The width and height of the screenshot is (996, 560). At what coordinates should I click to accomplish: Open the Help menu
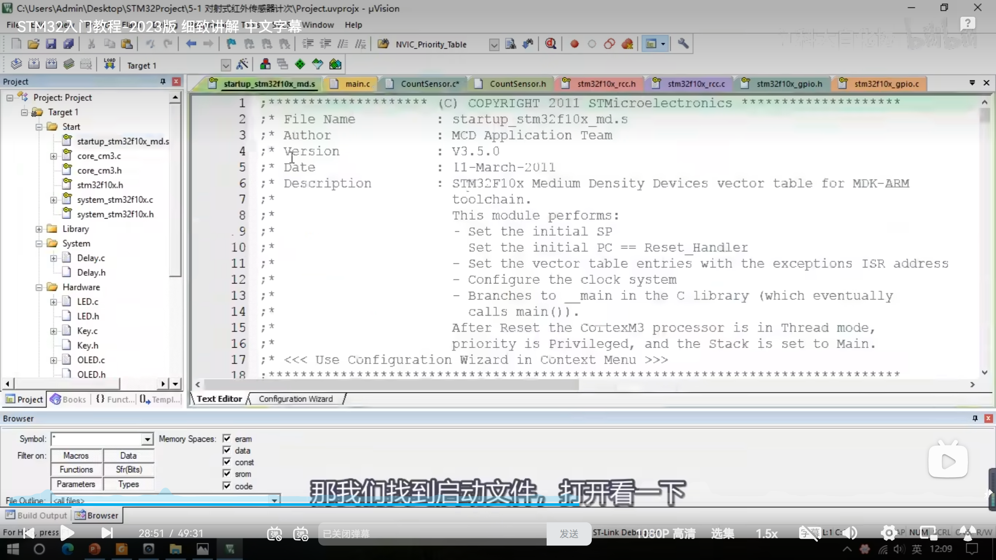[353, 25]
